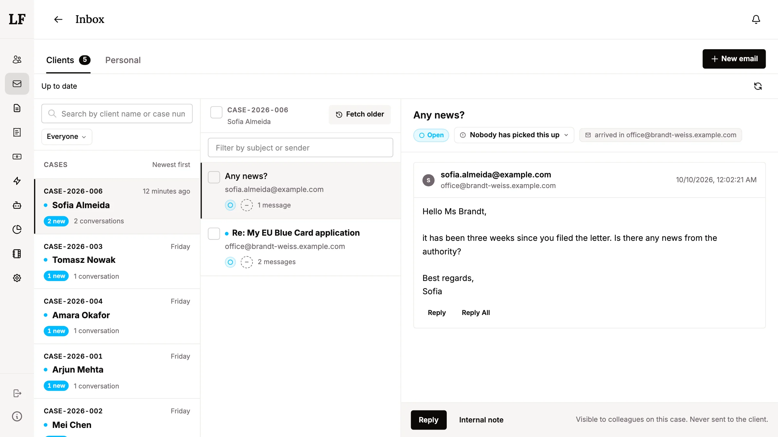Image resolution: width=778 pixels, height=437 pixels.
Task: Open the banknote payments icon in sidebar
Action: 17,157
